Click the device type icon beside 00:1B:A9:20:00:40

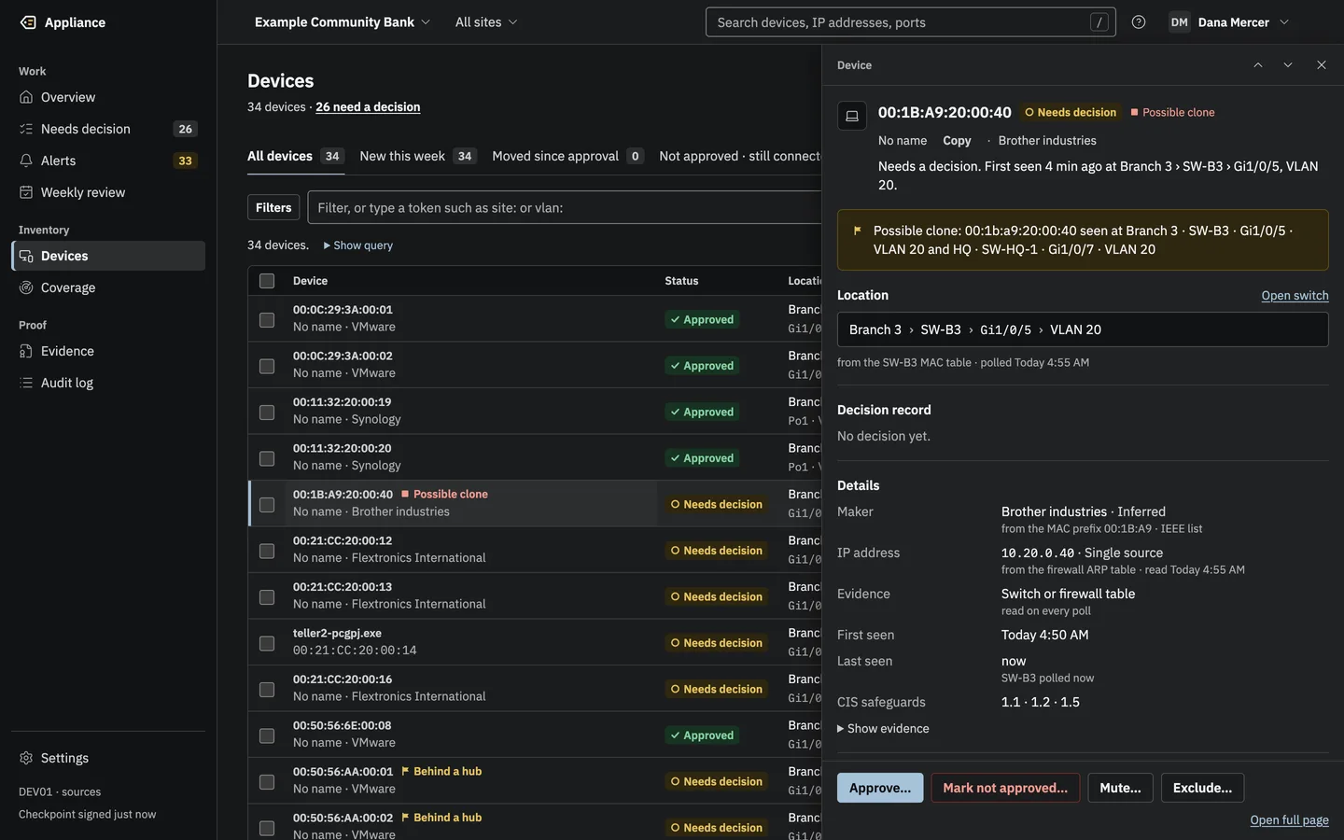pos(852,116)
